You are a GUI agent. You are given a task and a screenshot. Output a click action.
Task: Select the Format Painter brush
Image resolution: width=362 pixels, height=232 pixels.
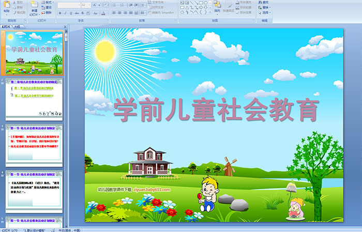[x=15, y=12]
